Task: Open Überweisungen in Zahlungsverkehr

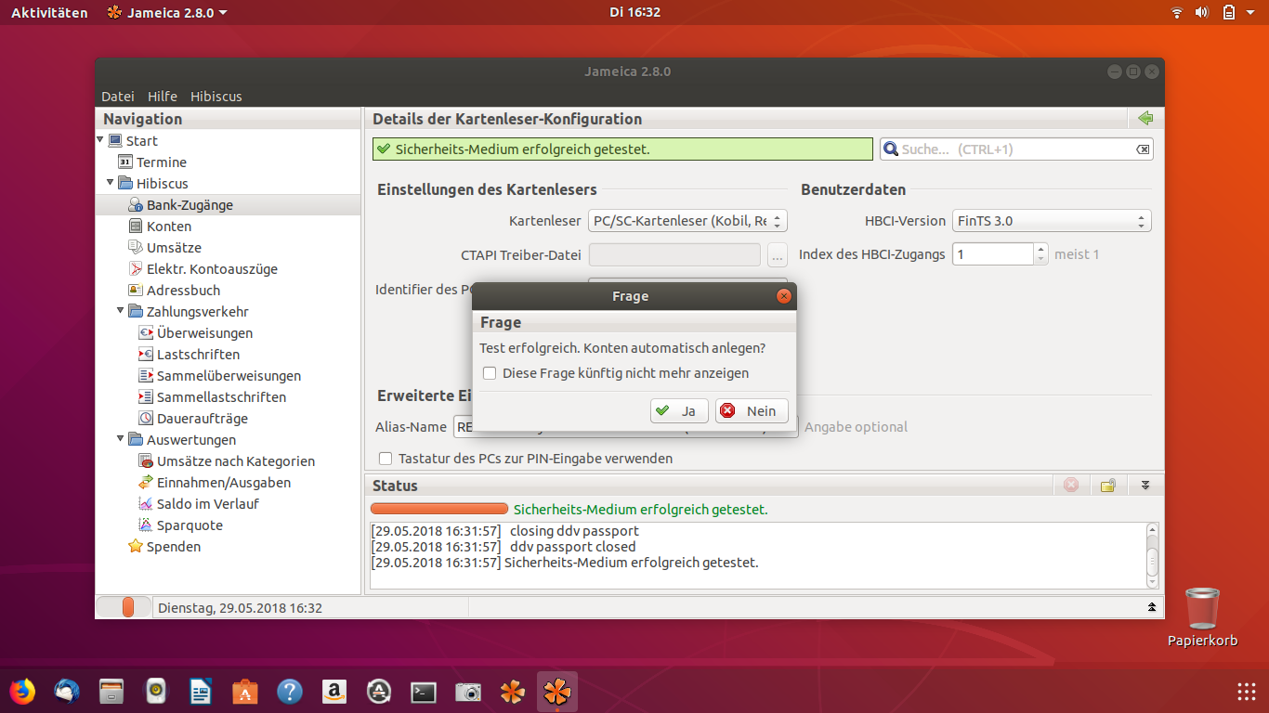Action: (x=204, y=333)
